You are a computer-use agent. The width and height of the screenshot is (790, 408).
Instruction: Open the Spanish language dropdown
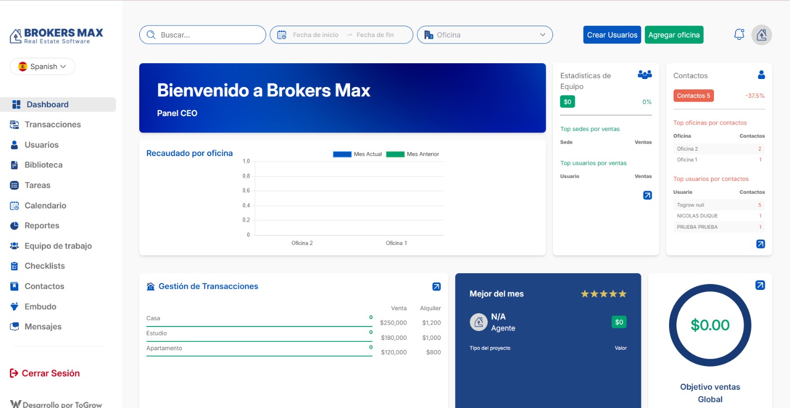click(42, 66)
